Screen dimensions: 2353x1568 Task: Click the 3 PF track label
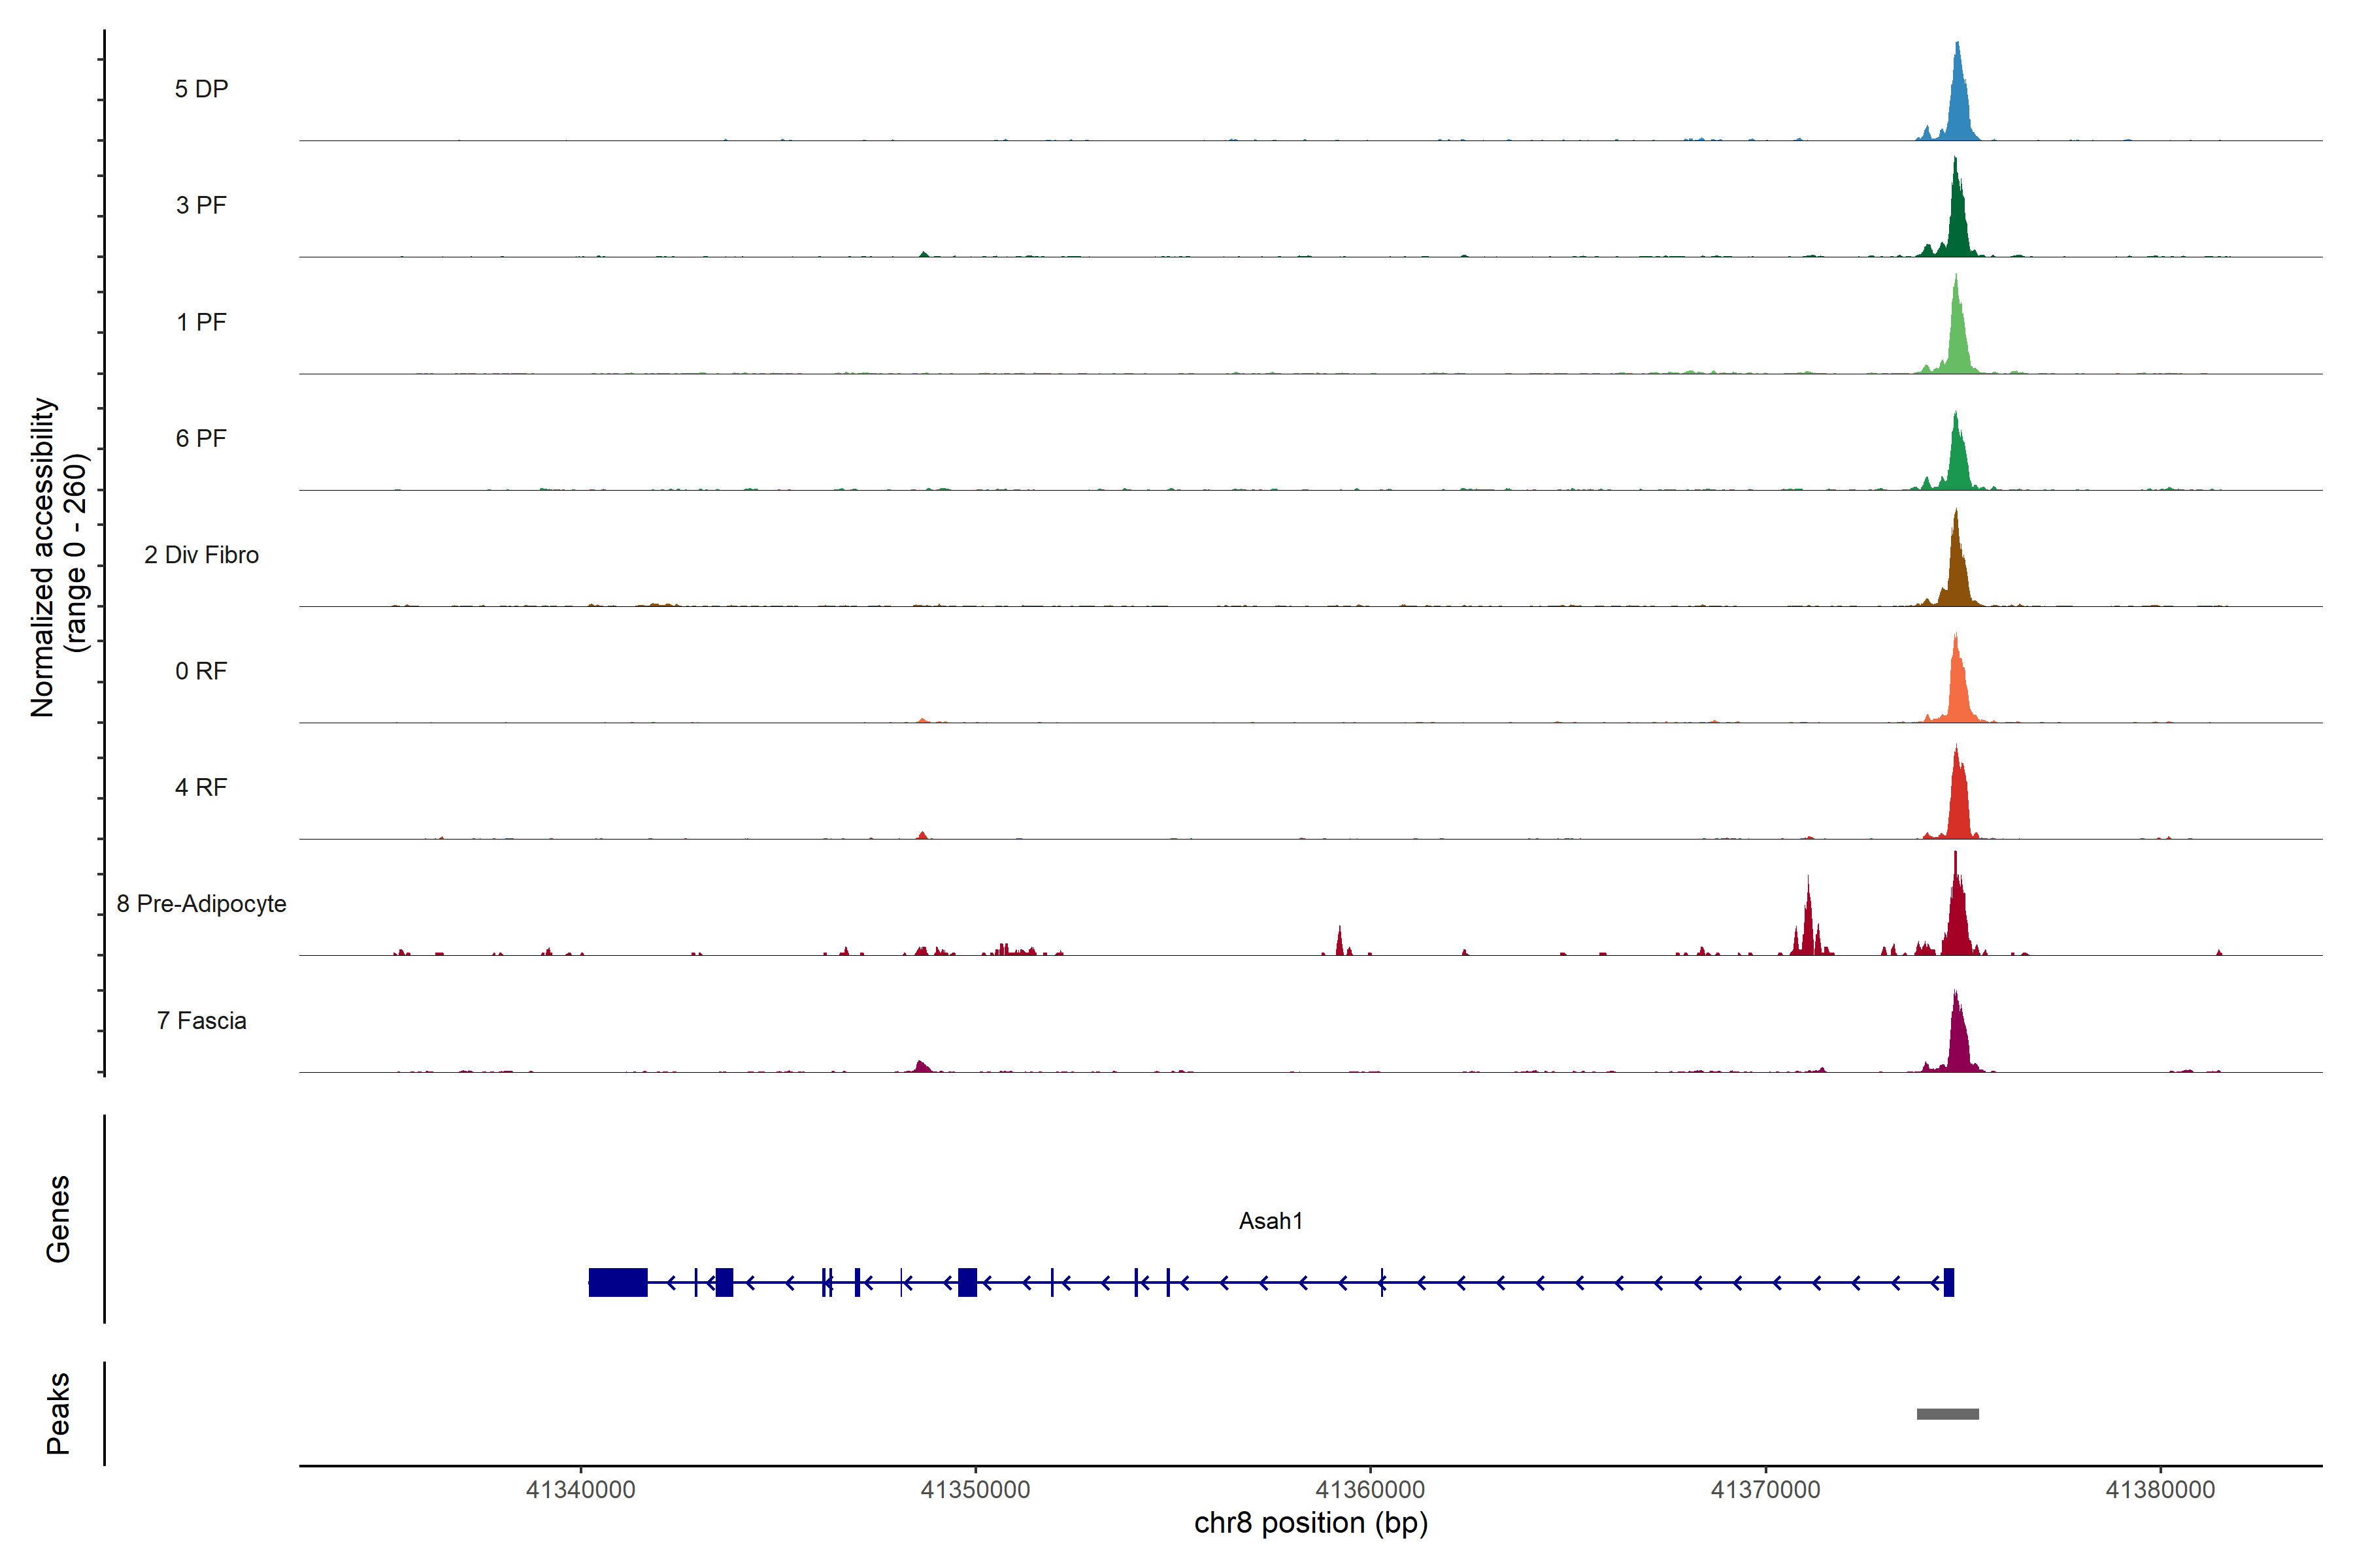point(201,205)
